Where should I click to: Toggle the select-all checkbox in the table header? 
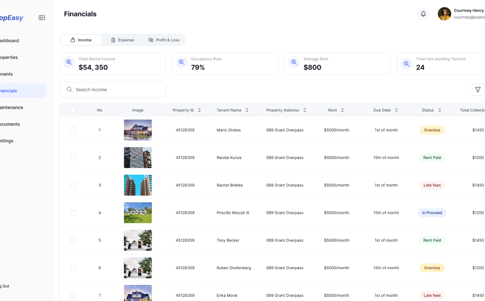click(x=73, y=110)
